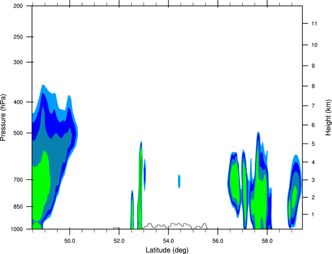The image size is (332, 254).
Task: Click the 58.0 latitude tick label
Action: click(x=267, y=241)
